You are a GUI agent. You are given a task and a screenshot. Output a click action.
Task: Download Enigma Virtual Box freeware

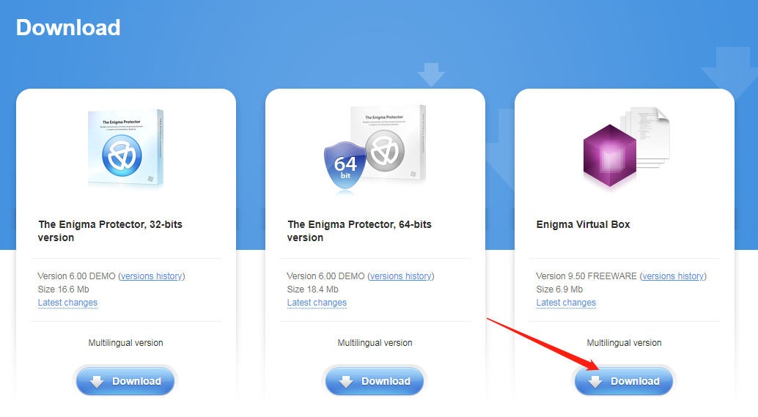click(624, 381)
